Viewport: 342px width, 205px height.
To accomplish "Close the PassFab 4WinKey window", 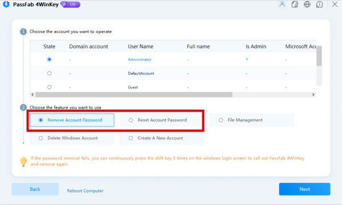I will tap(335, 5).
